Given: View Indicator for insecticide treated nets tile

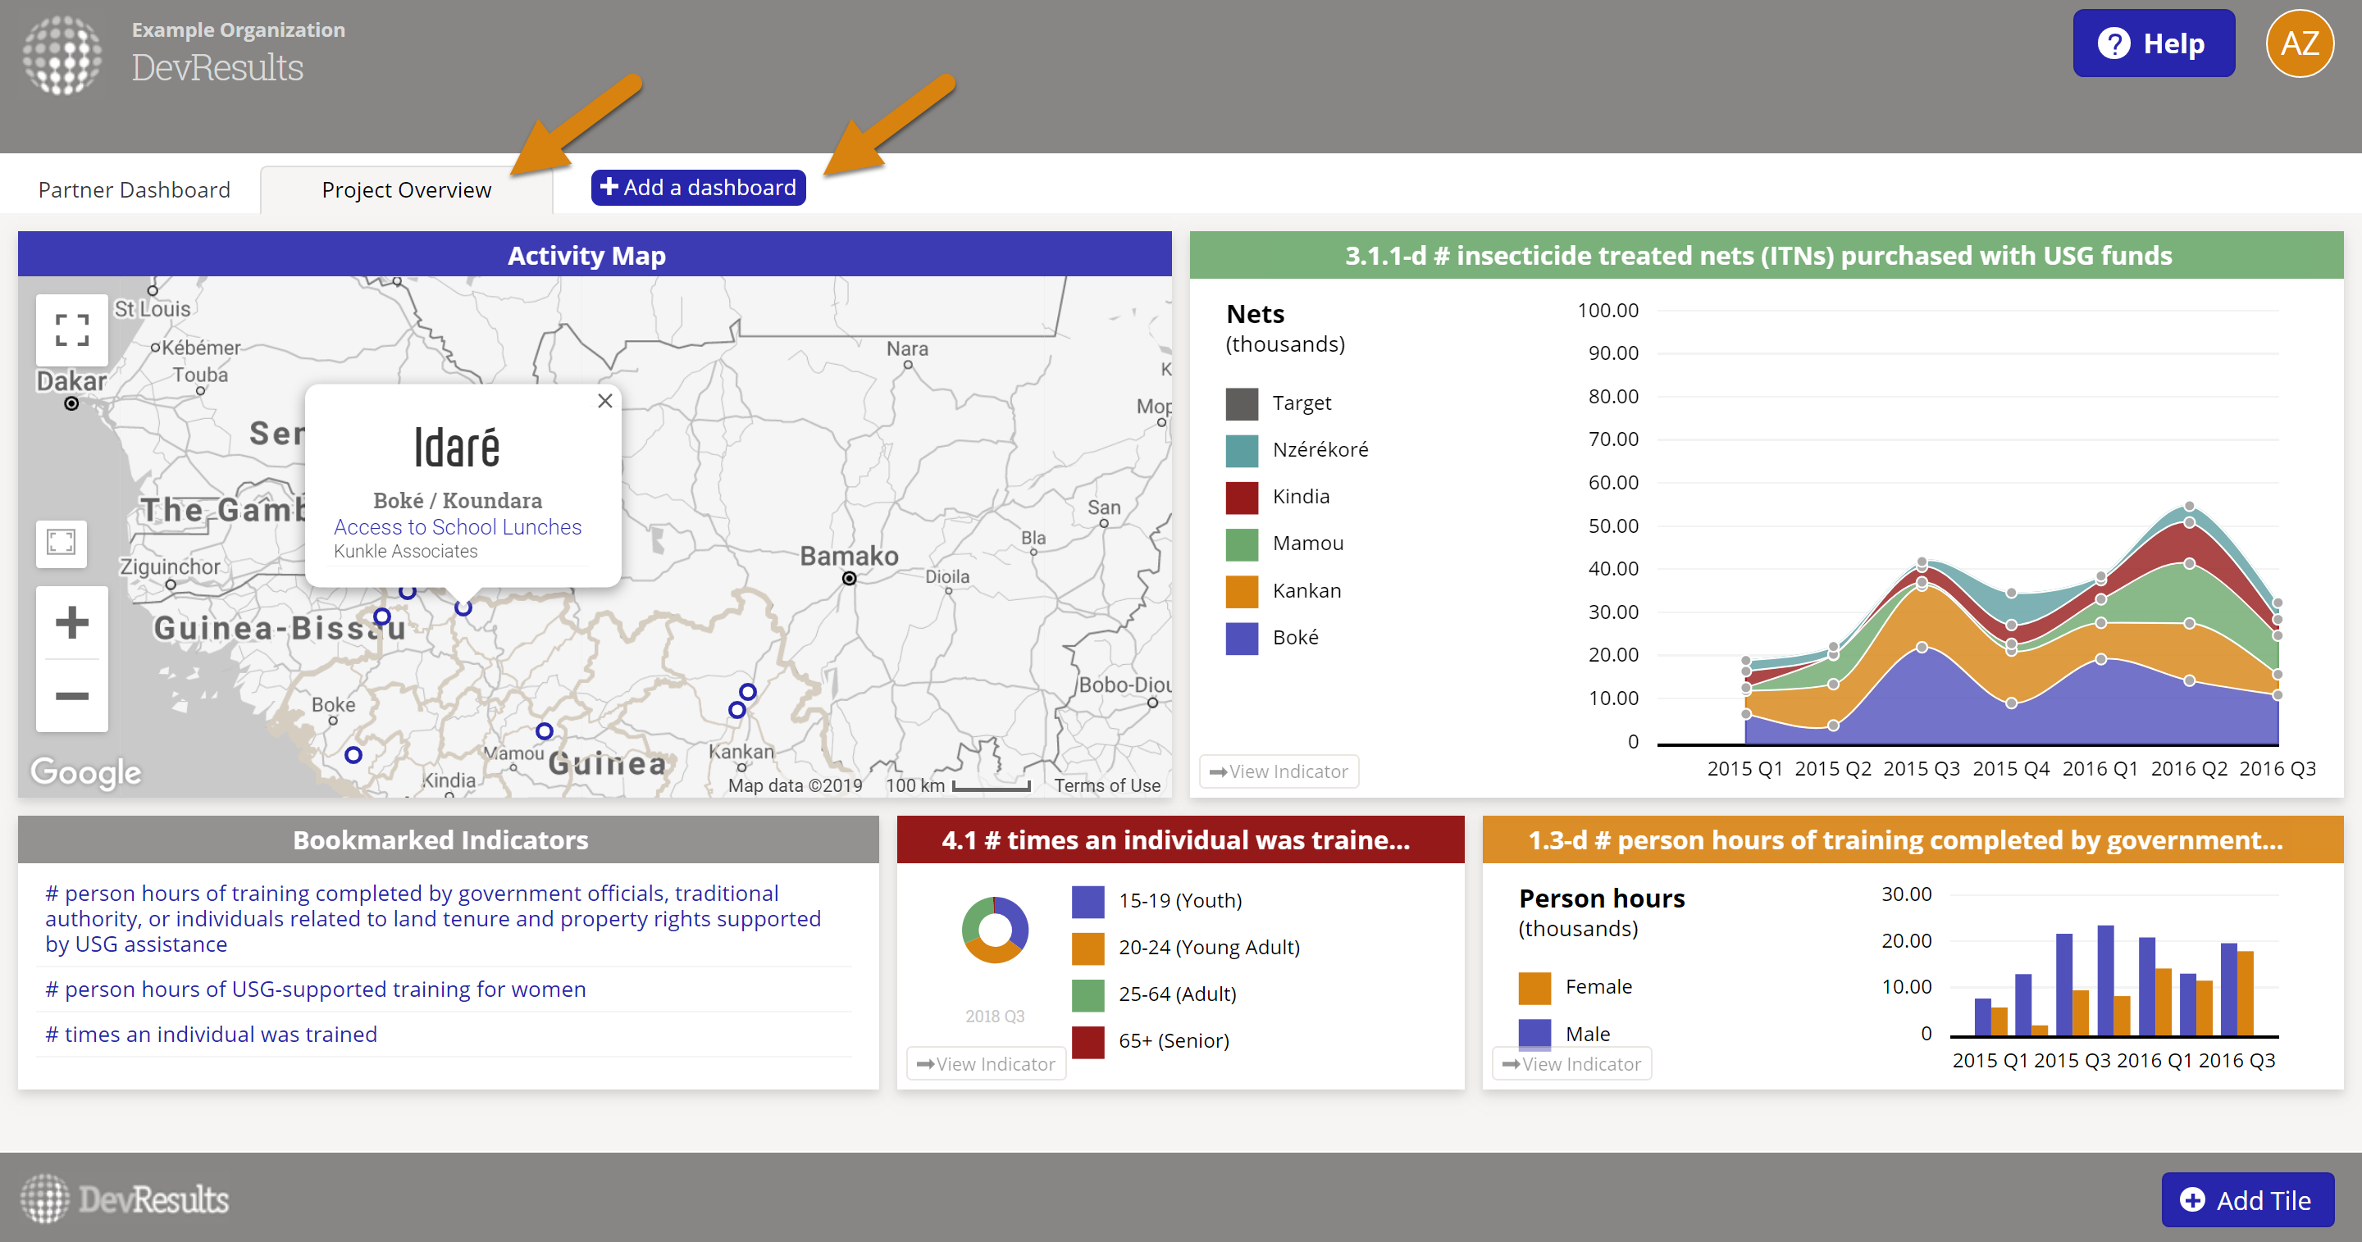Looking at the screenshot, I should [1279, 771].
